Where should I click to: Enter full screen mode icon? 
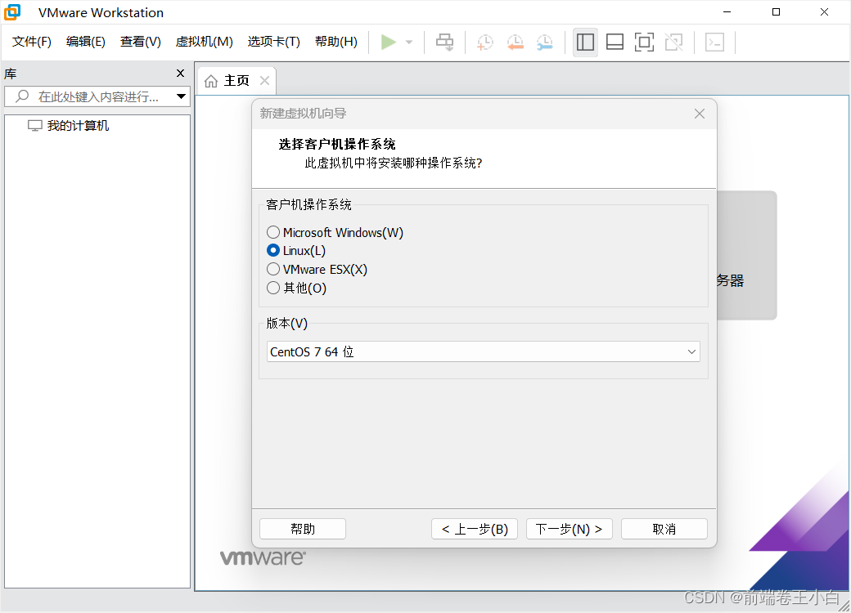[644, 42]
